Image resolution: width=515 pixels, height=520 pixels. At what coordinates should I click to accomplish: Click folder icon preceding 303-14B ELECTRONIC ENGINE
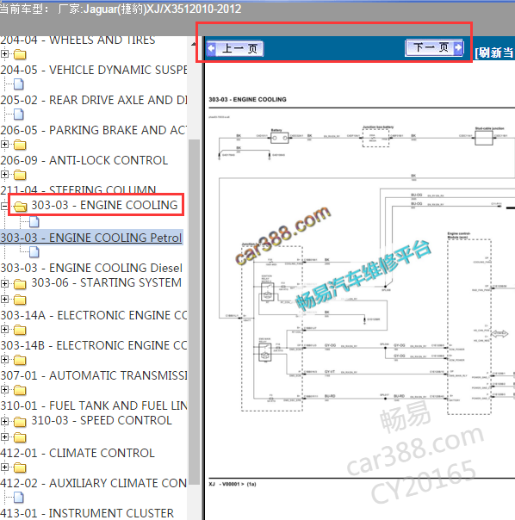click(x=20, y=330)
